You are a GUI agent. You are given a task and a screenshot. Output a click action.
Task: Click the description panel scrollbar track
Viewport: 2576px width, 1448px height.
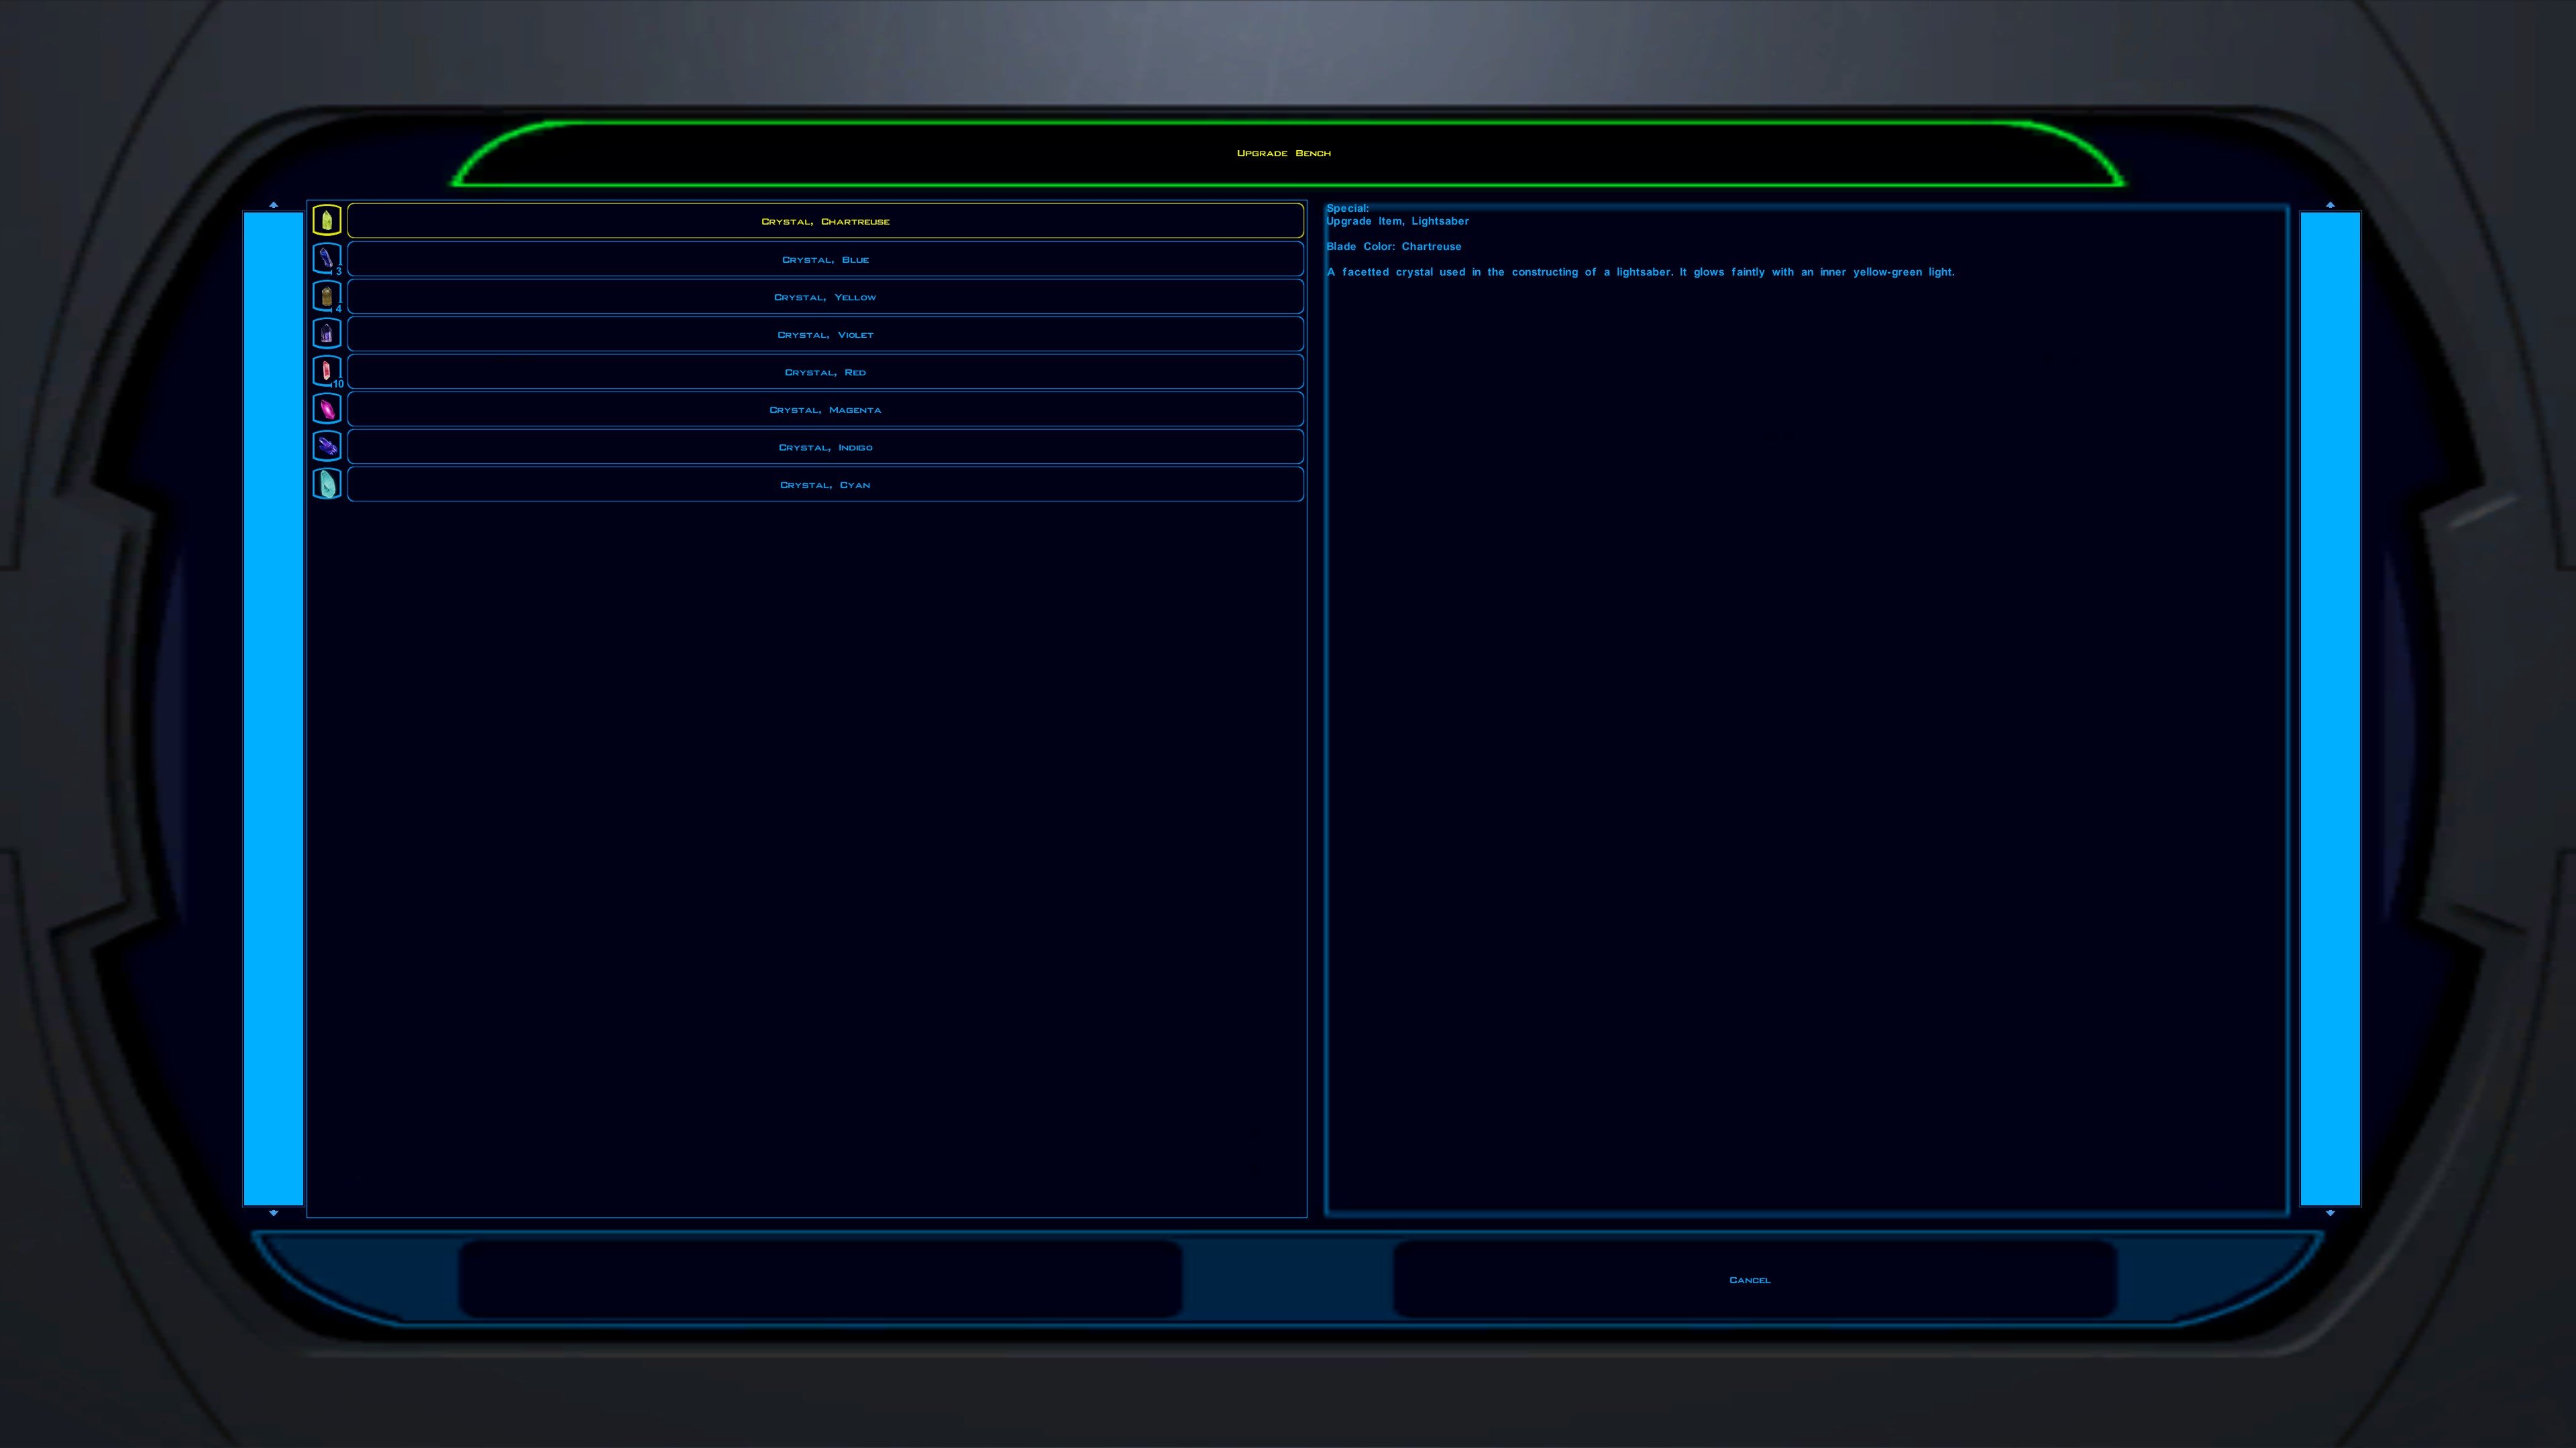2330,709
